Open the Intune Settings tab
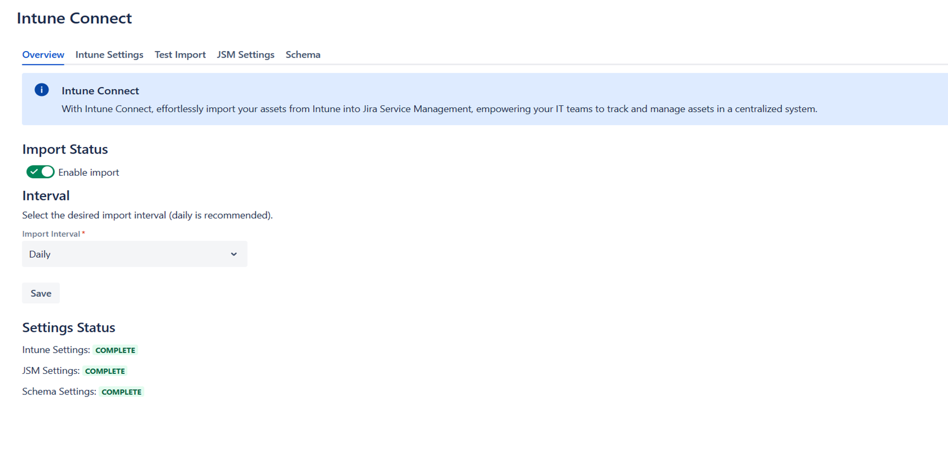Viewport: 948px width, 464px height. pos(109,55)
